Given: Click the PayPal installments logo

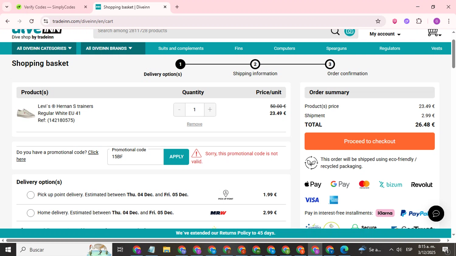Looking at the screenshot, I should click(414, 213).
